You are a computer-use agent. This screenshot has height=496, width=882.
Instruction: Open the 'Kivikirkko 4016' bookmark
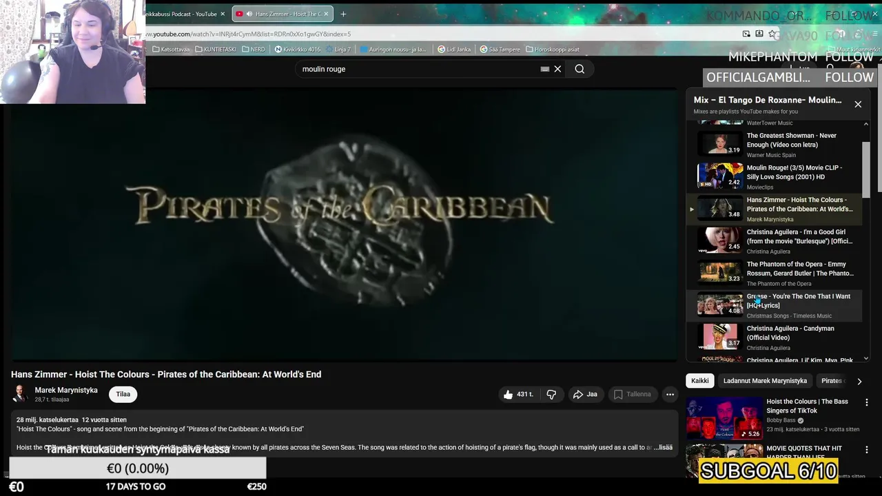pyautogui.click(x=298, y=50)
